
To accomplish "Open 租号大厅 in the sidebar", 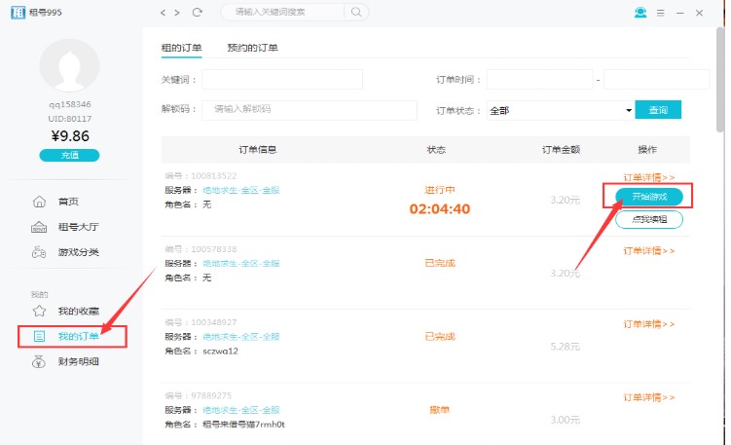I will tap(77, 227).
